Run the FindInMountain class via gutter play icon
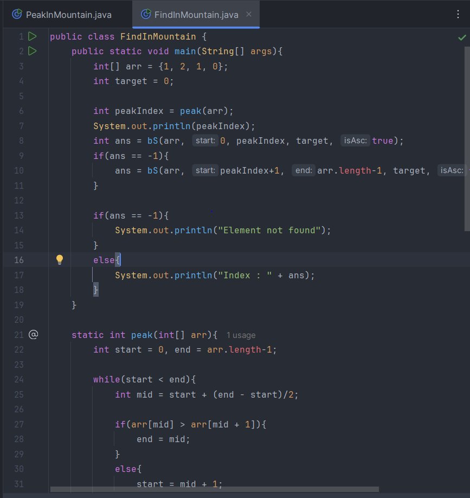 [33, 36]
